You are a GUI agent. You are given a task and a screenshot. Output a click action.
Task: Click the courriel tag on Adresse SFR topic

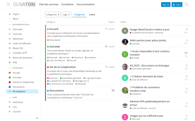click(152, 108)
